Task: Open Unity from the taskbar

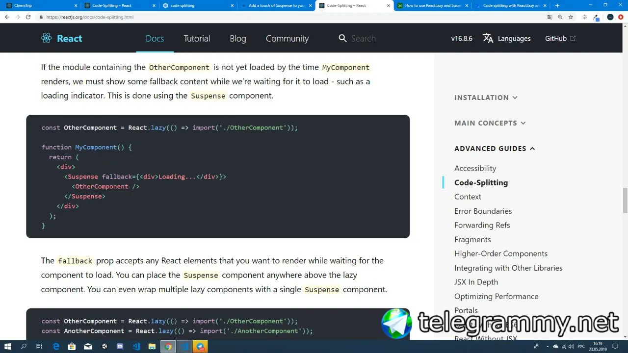Action: click(x=104, y=347)
